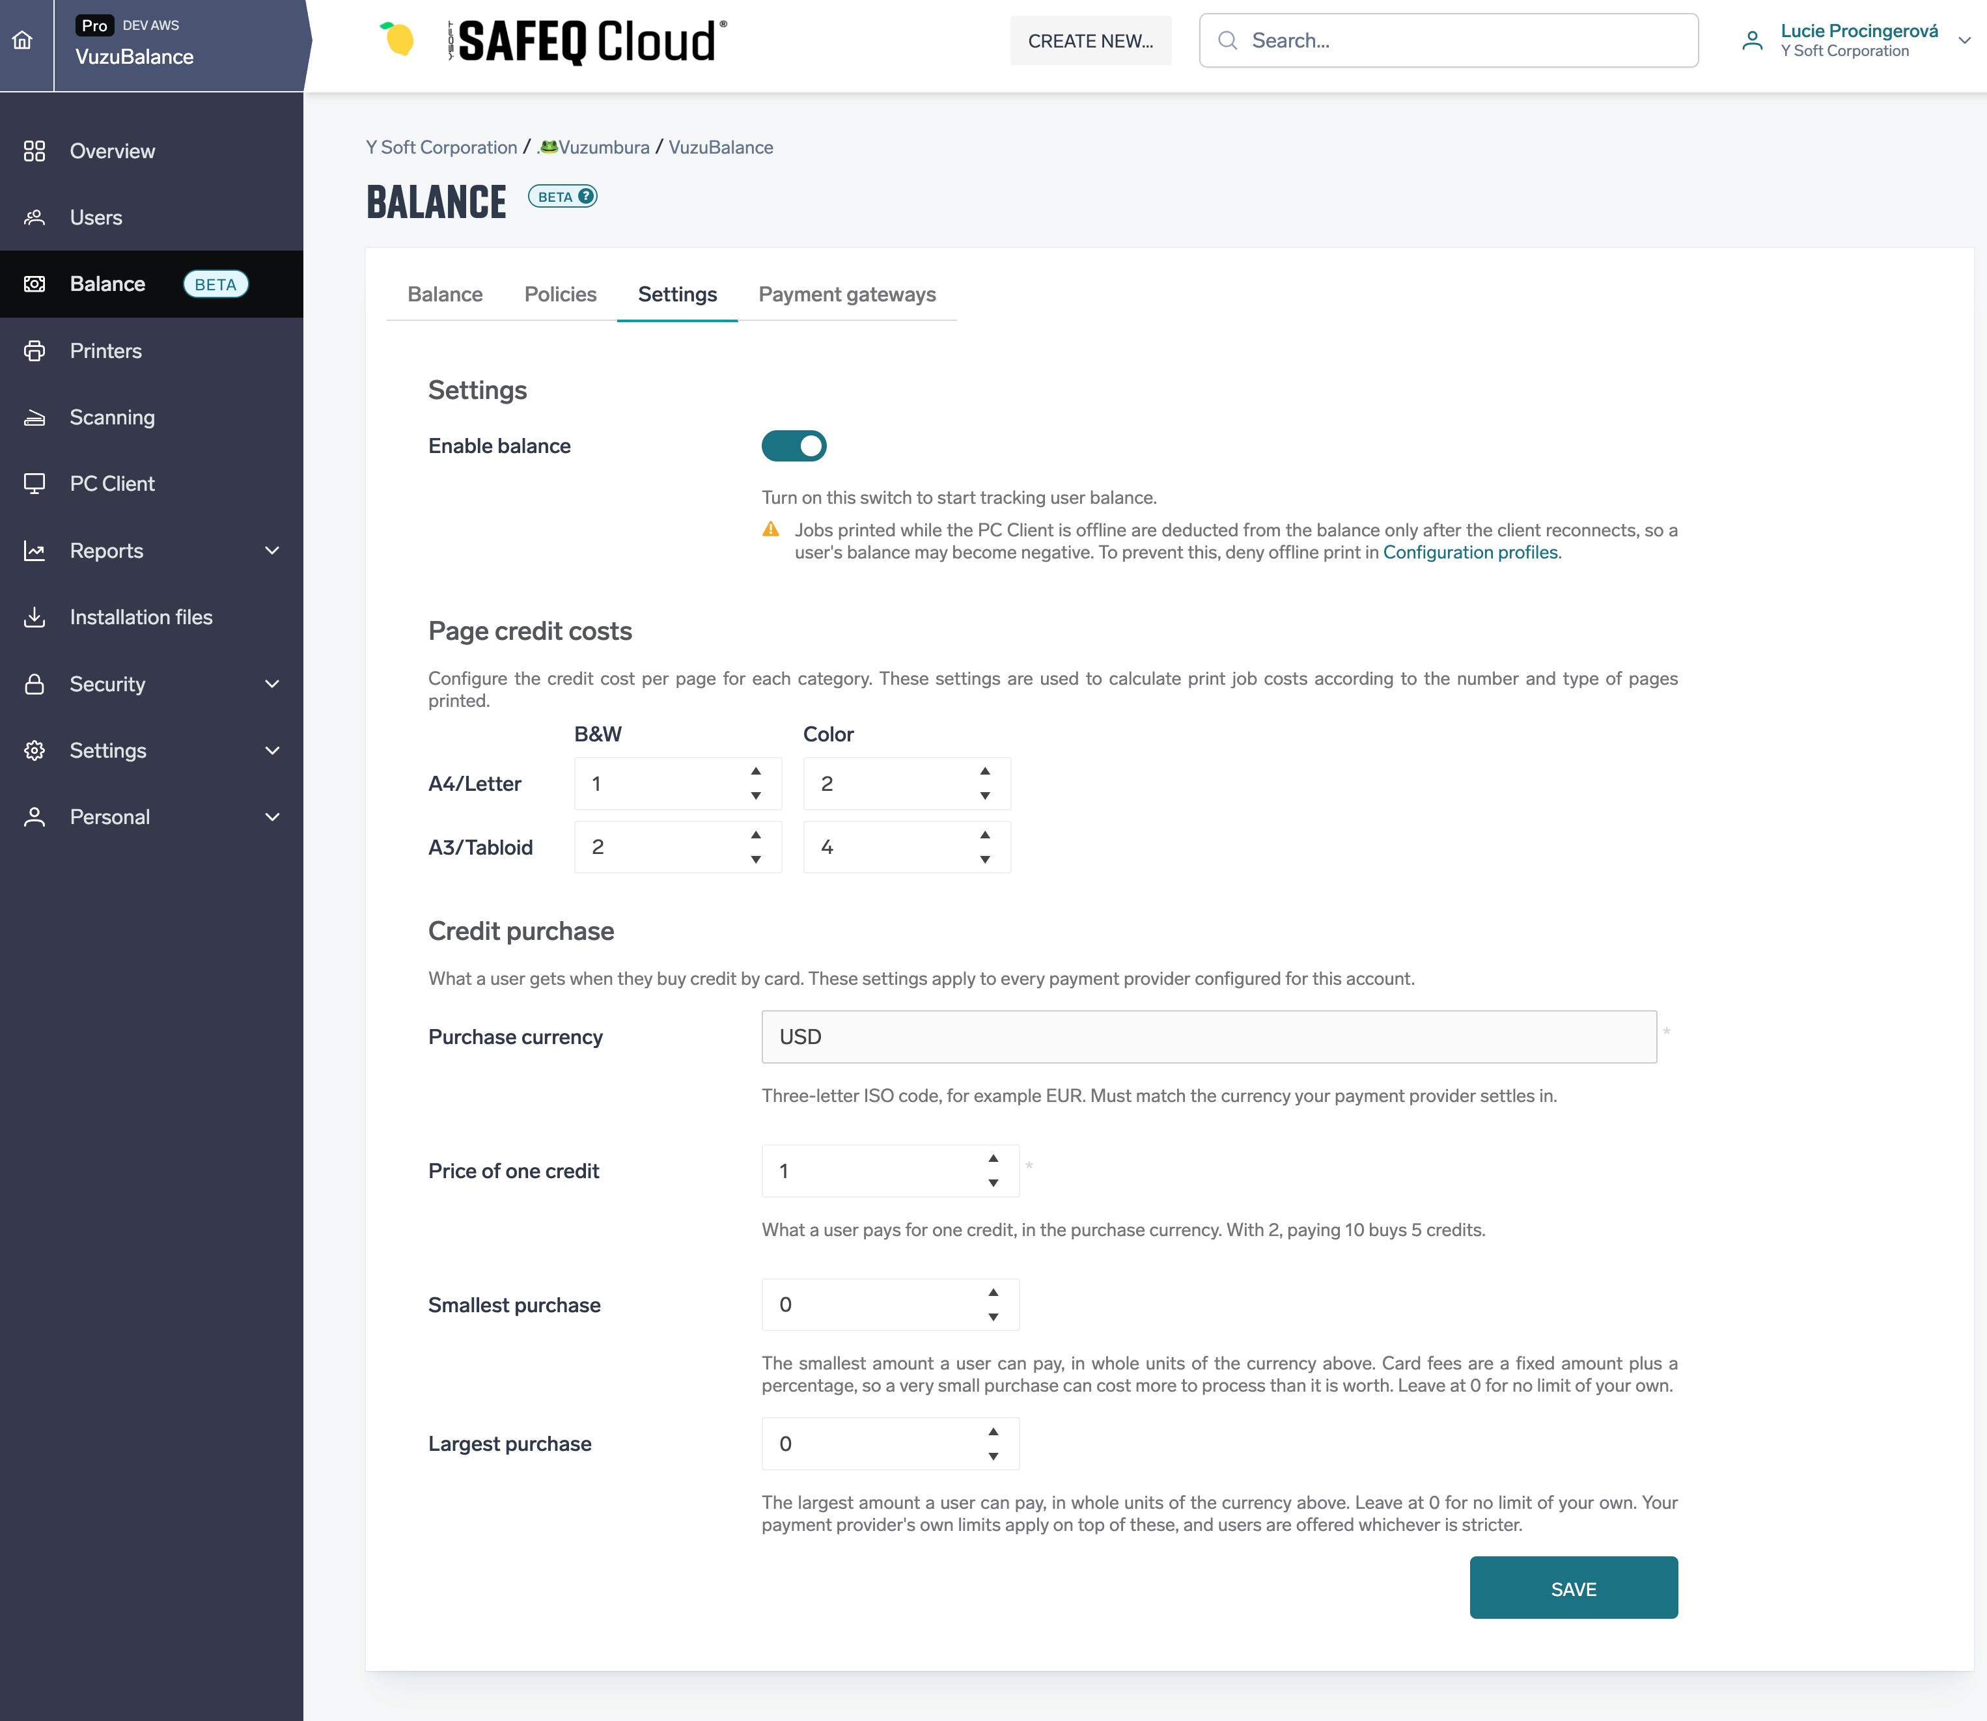Follow the Vuzumbura breadcrumb link
Screen dimensions: 1987x1721
coord(594,147)
